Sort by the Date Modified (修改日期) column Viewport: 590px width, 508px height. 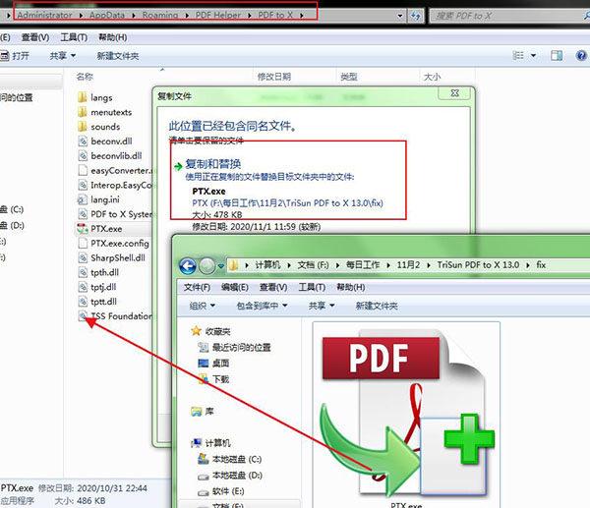coord(276,76)
